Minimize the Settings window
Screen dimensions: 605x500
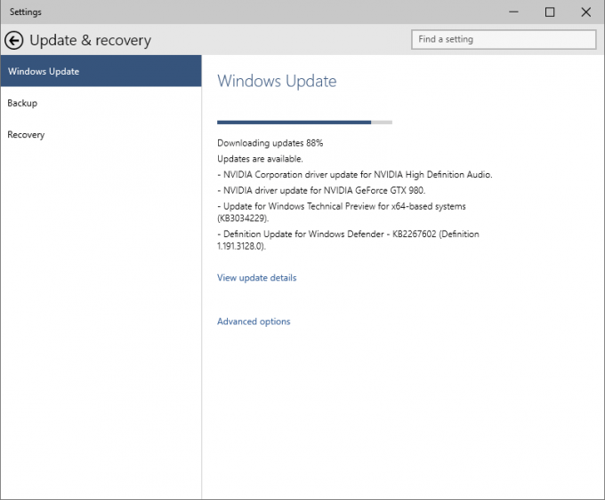[x=513, y=12]
